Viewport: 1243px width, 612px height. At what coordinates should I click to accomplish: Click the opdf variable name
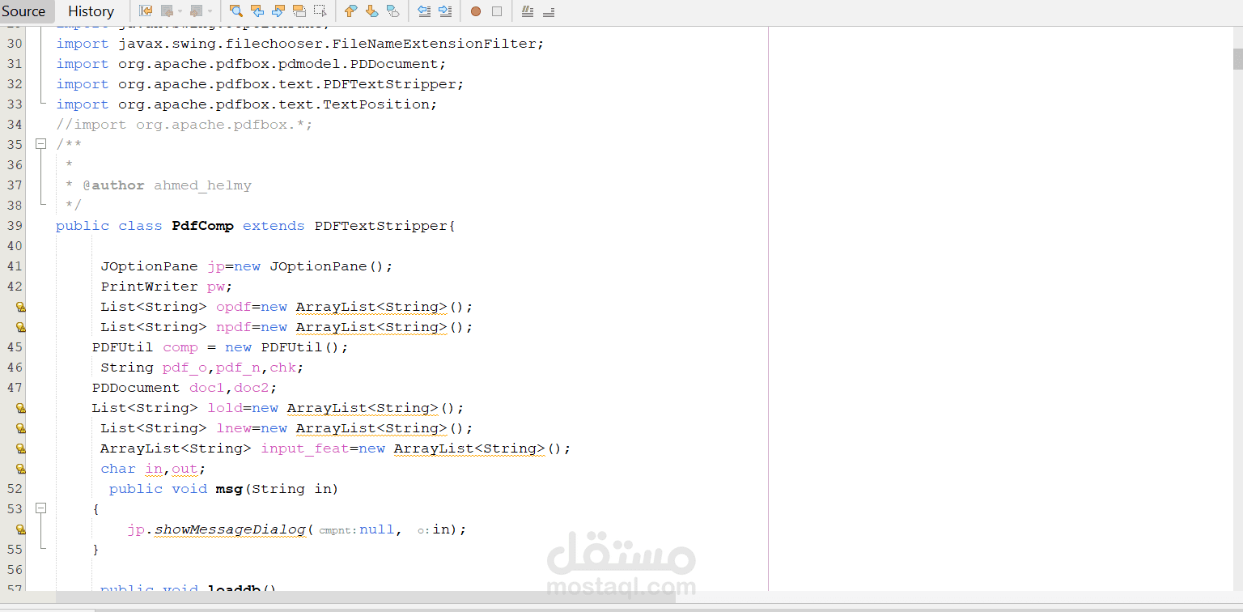click(234, 307)
